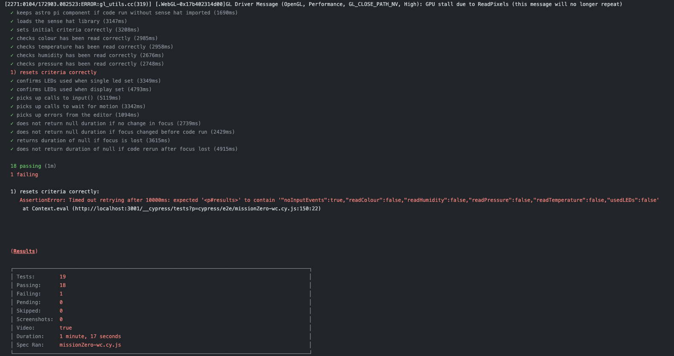Click spec file name missionZero-wc.cy.js
Screen dimensions: 674x356
click(90, 345)
